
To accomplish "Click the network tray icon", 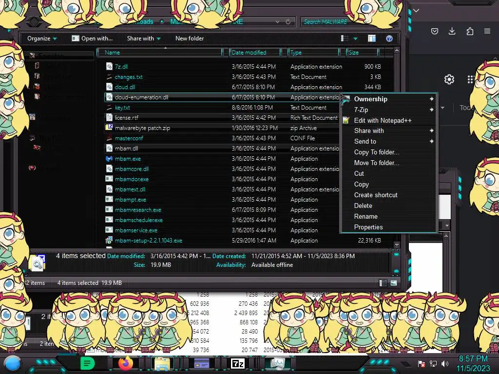I will [433, 364].
